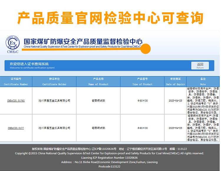Image resolution: width=221 pixels, height=171 pixels.
Task: Click the welcome to certificate verification text
Action: coord(32,68)
